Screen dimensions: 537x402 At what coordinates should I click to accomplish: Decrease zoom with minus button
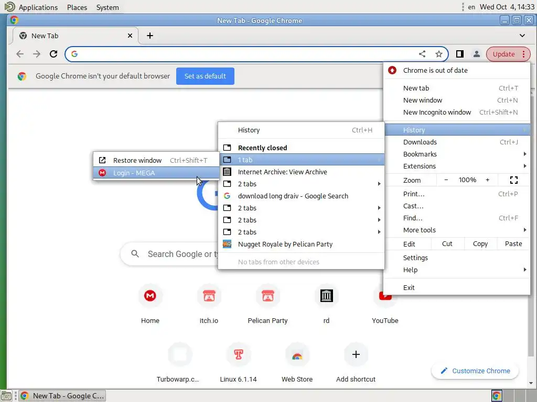(446, 180)
